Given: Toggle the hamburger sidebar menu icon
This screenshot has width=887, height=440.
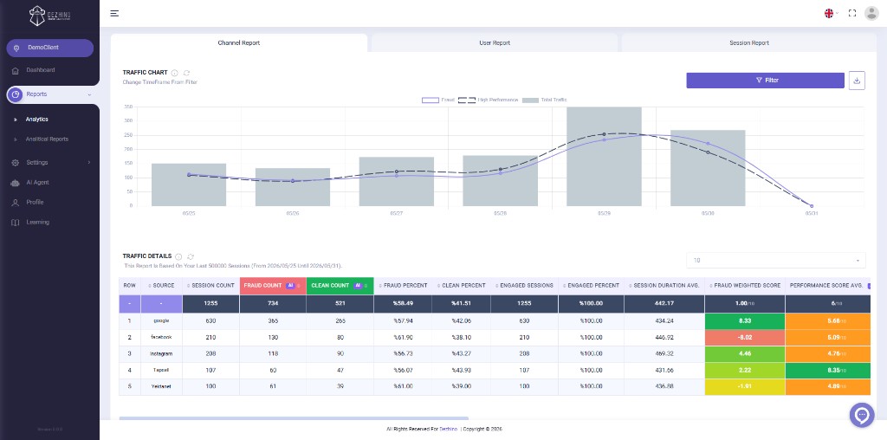Looking at the screenshot, I should click(x=114, y=14).
